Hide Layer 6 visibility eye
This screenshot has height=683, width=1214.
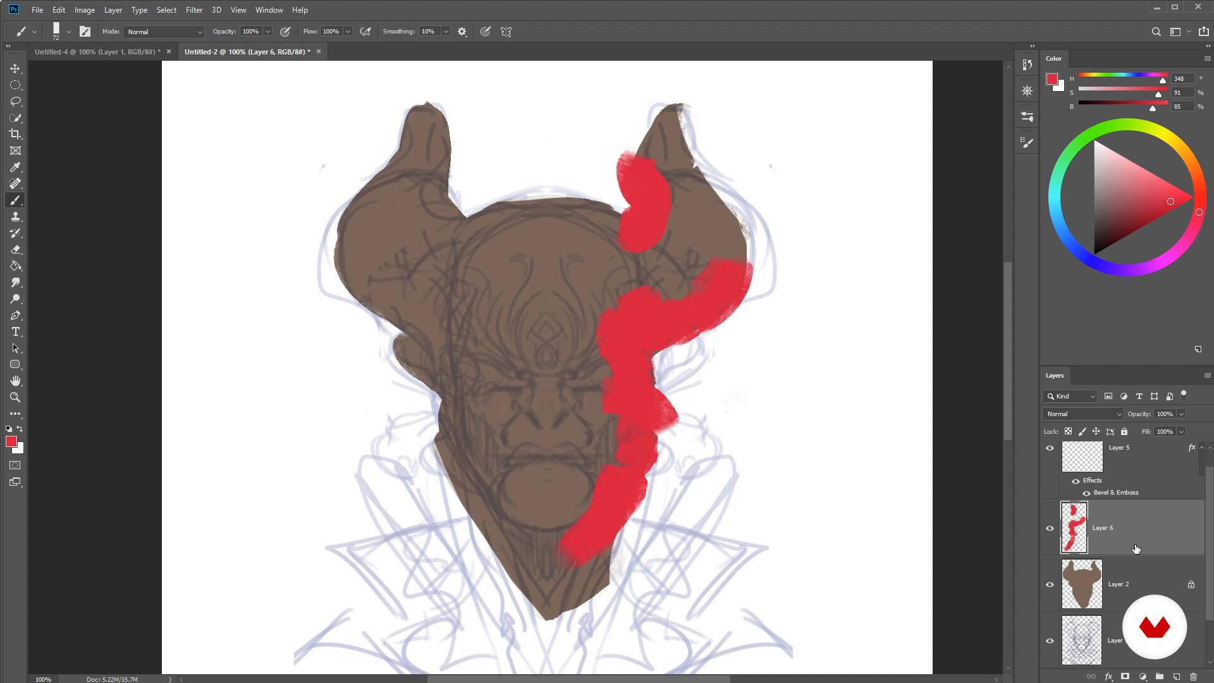(x=1050, y=528)
